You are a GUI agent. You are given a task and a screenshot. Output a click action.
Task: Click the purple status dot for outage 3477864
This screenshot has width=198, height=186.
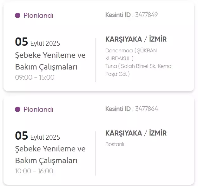click(x=18, y=110)
